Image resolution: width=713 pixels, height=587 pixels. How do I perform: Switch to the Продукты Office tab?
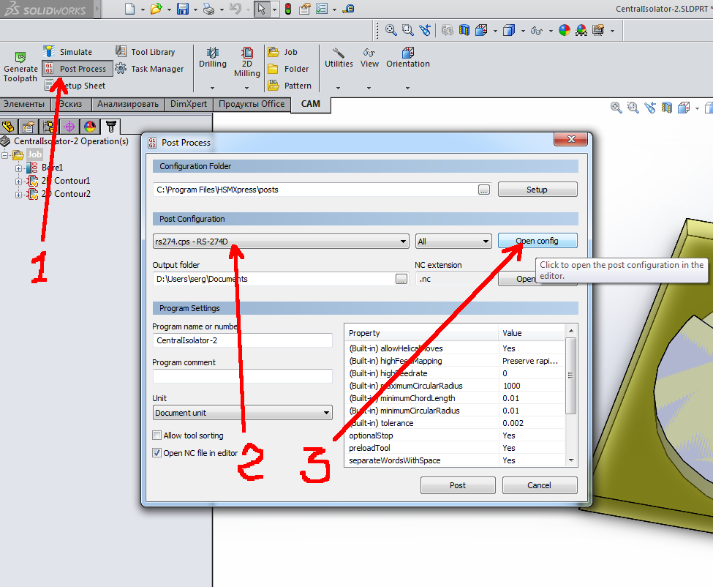pos(252,104)
